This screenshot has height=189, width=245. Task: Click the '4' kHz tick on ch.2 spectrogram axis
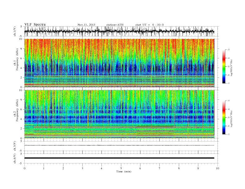[x=22, y=119]
